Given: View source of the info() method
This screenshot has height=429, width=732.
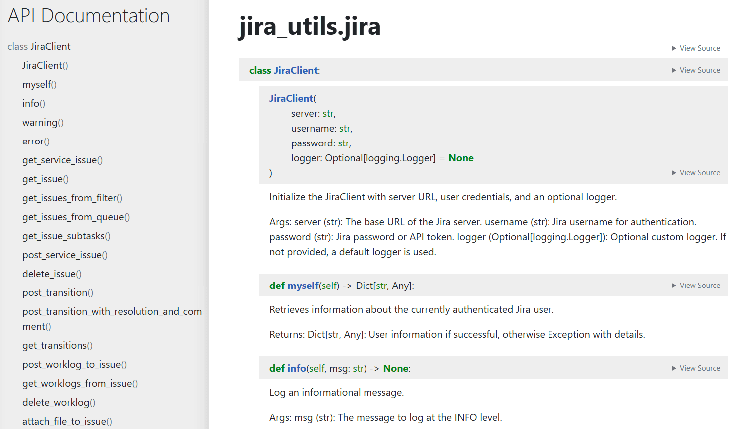Looking at the screenshot, I should click(x=696, y=368).
